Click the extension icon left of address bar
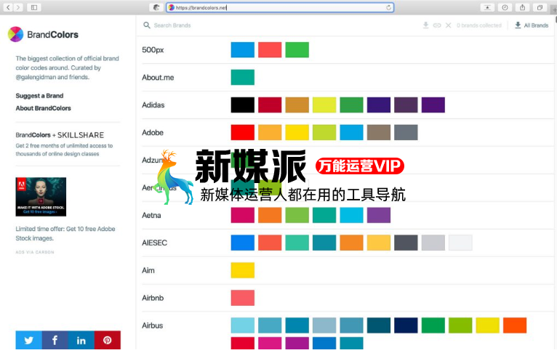The width and height of the screenshot is (557, 353). click(156, 7)
